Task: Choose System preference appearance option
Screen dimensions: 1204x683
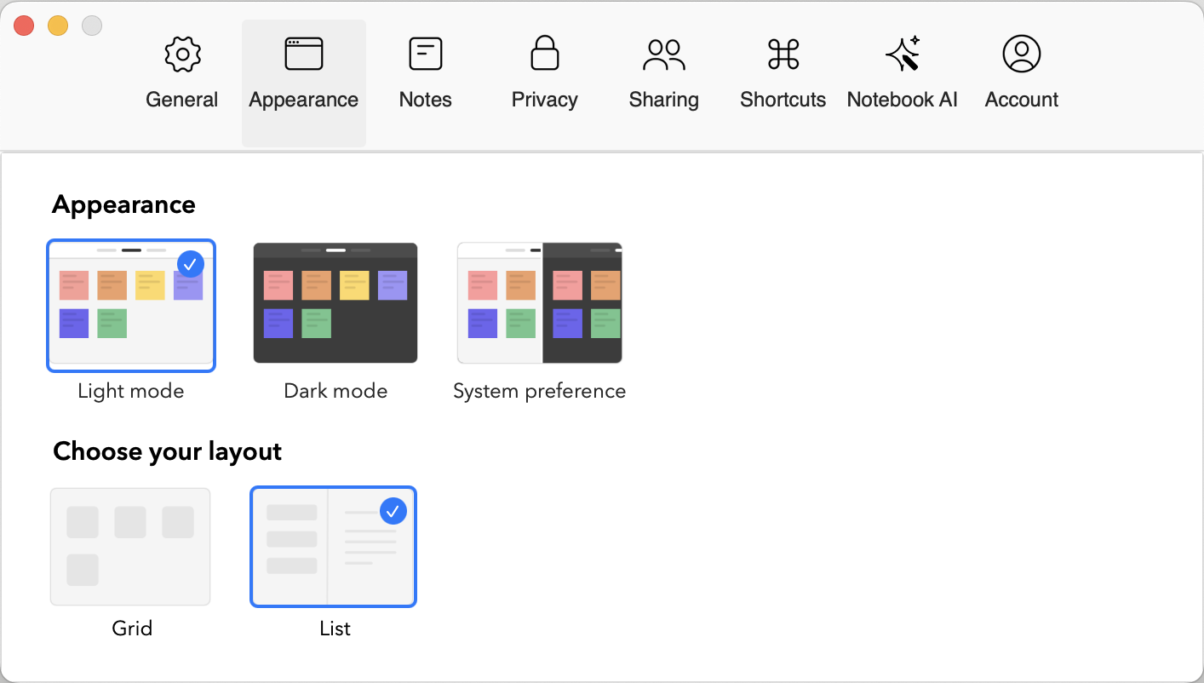Action: pyautogui.click(x=540, y=303)
